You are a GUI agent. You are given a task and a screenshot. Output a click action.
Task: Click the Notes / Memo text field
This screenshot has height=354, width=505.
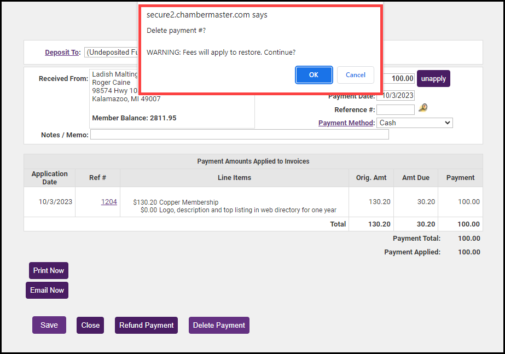[239, 135]
